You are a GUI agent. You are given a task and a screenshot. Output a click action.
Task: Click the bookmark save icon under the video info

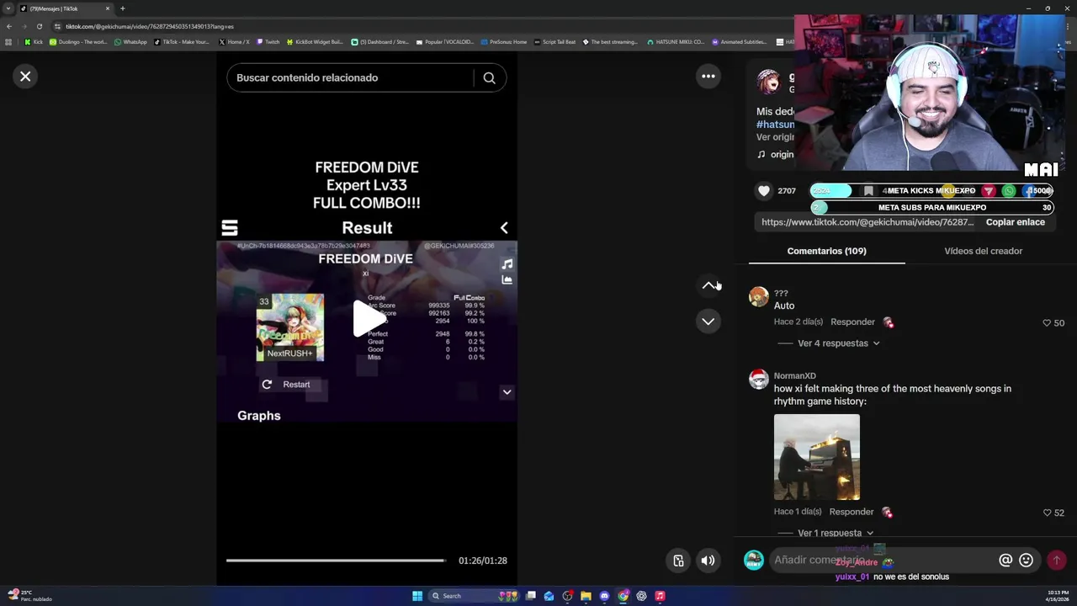click(868, 191)
